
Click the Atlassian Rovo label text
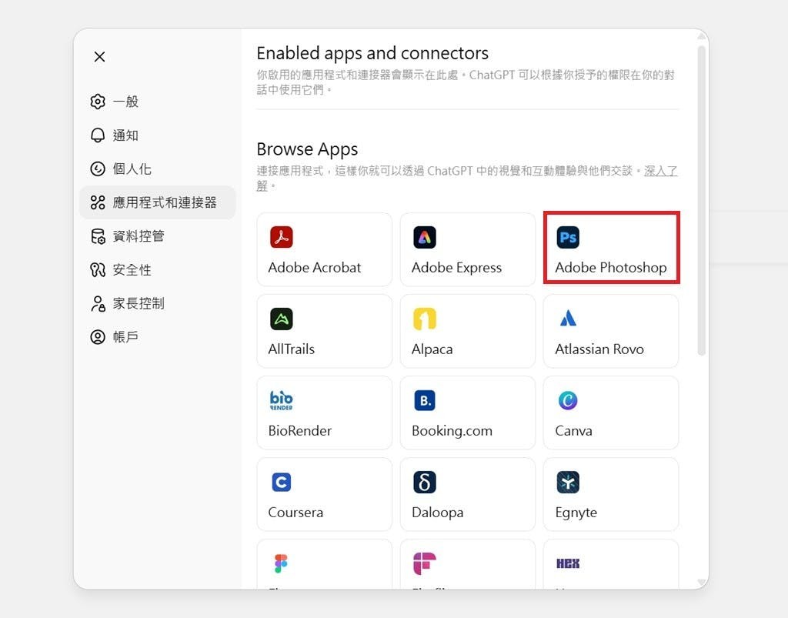[599, 349]
